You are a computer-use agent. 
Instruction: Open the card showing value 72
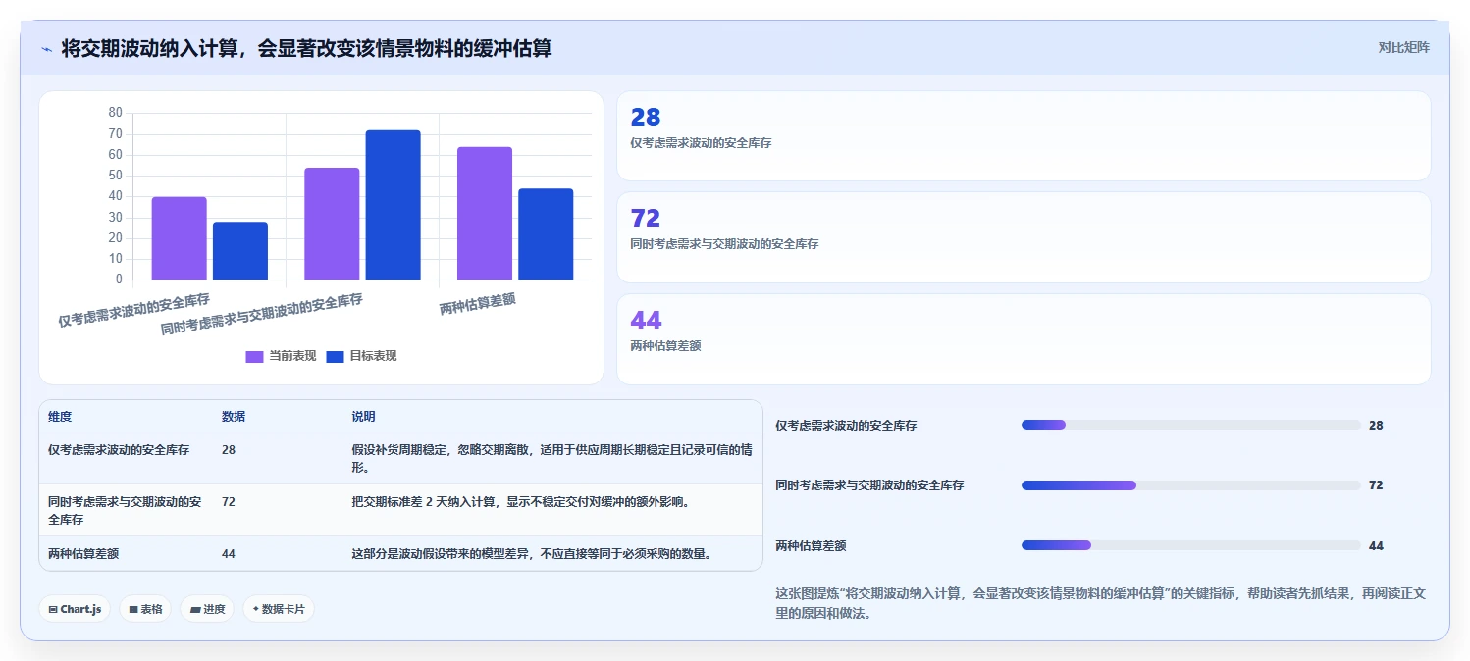coord(1024,237)
